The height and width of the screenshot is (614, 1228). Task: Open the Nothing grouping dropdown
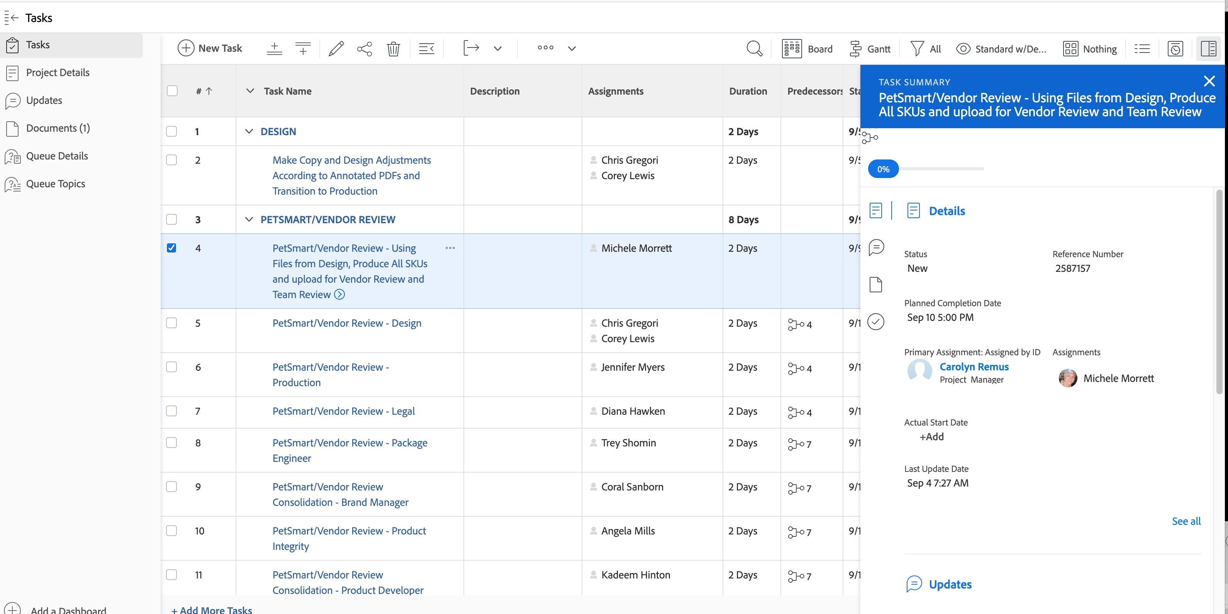click(x=1090, y=49)
